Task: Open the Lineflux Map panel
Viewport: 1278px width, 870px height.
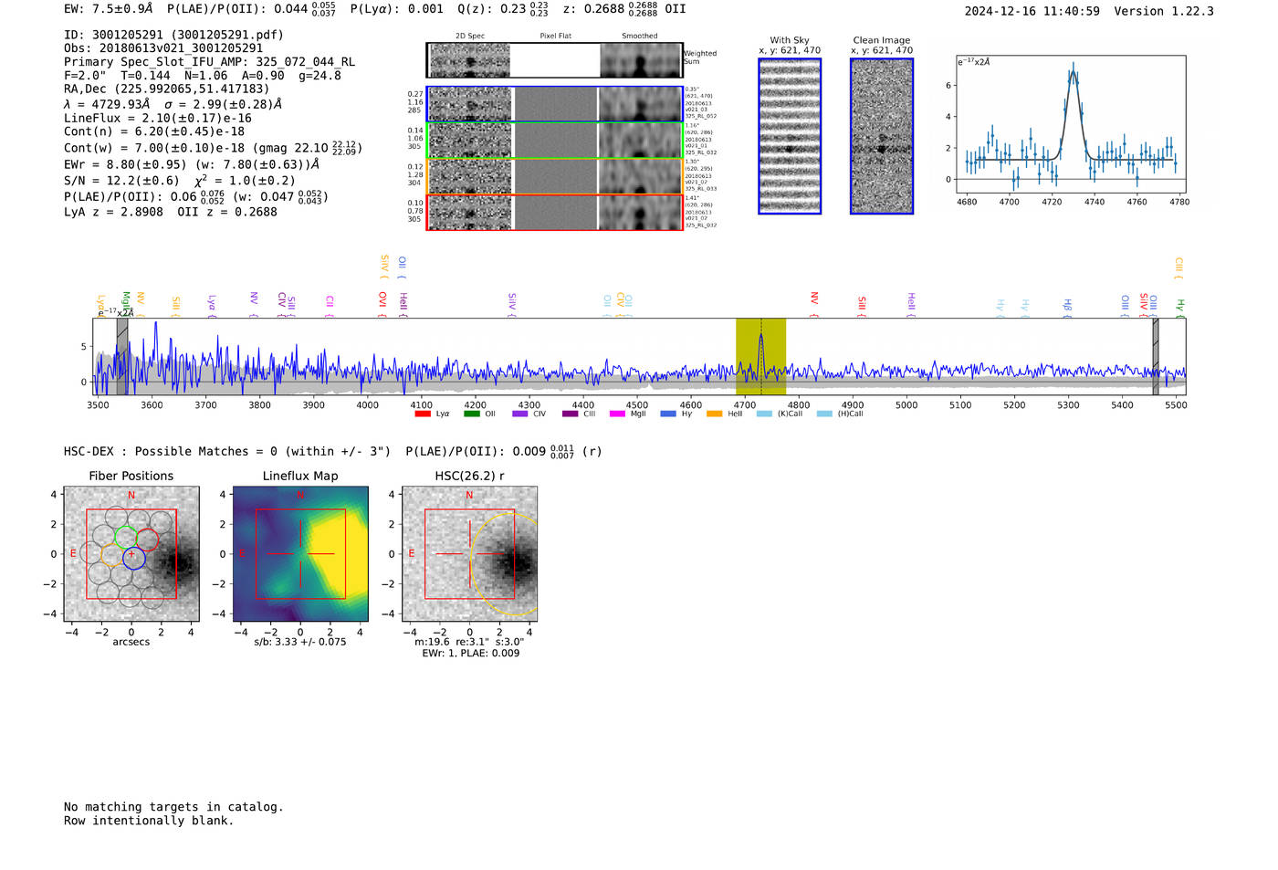Action: pos(300,554)
